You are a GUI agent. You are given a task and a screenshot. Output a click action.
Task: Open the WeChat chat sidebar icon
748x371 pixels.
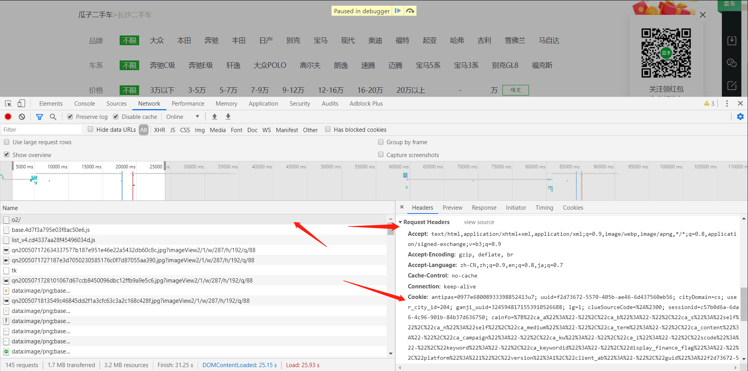732,63
